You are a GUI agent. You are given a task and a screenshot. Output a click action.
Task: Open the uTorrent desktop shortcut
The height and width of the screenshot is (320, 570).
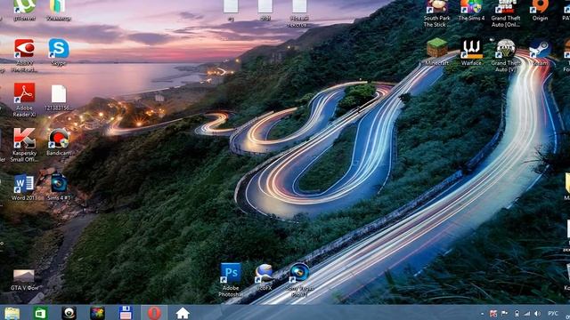pyautogui.click(x=24, y=10)
